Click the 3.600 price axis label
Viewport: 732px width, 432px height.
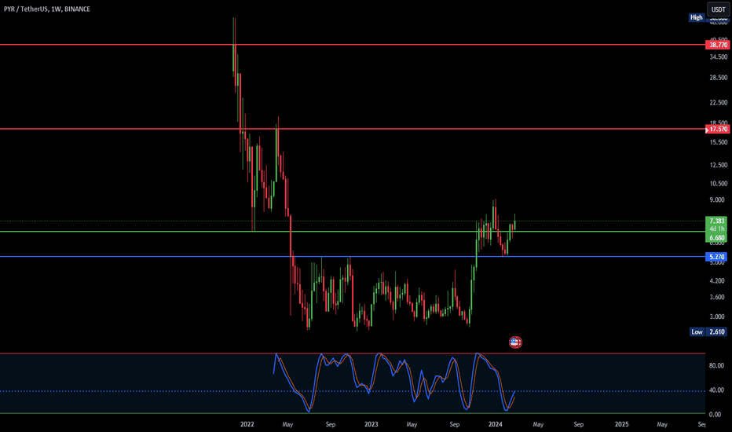point(716,297)
